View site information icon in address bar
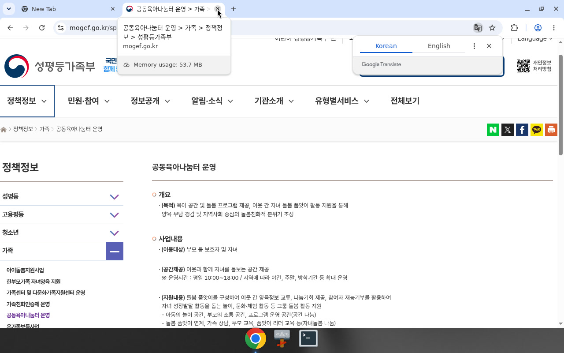The image size is (564, 353). [61, 28]
